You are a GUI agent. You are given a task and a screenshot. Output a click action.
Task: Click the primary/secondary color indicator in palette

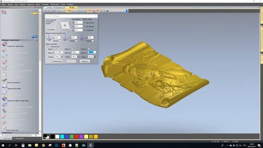coord(46,136)
